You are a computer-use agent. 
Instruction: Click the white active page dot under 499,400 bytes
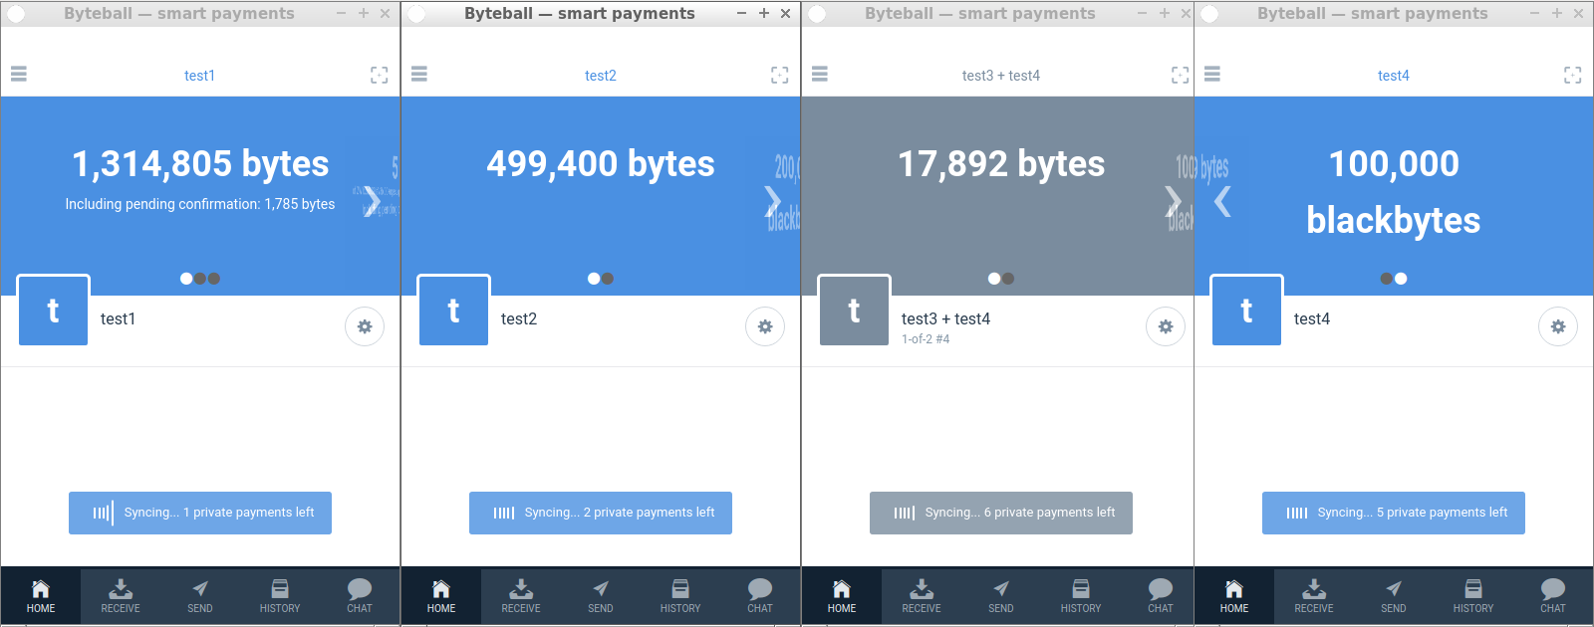(594, 279)
